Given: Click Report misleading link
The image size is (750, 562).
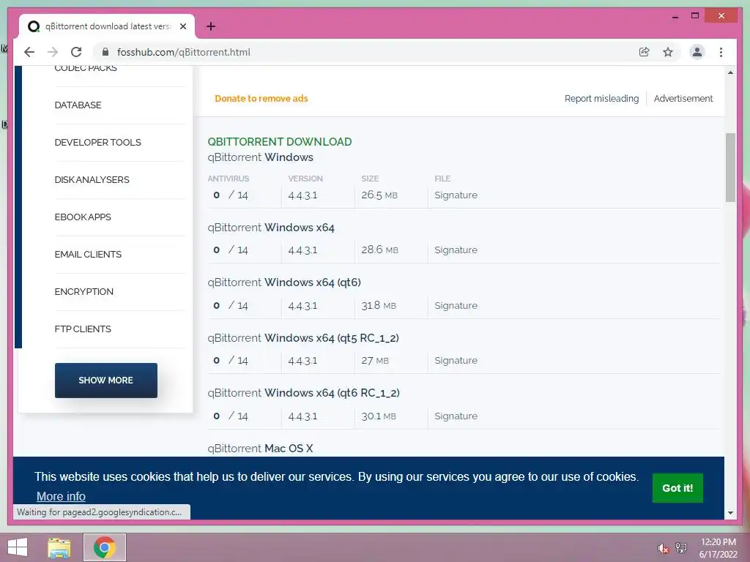Looking at the screenshot, I should tap(601, 99).
